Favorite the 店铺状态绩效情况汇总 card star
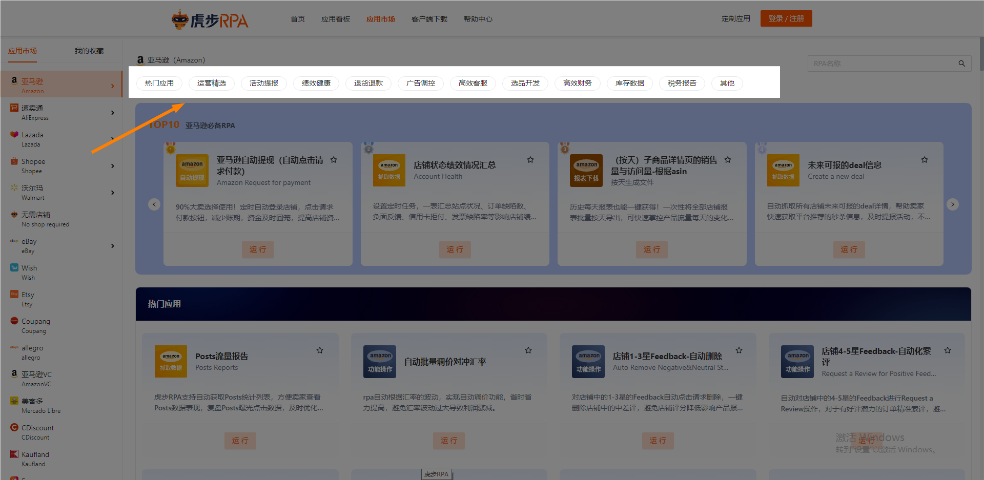 pos(530,160)
